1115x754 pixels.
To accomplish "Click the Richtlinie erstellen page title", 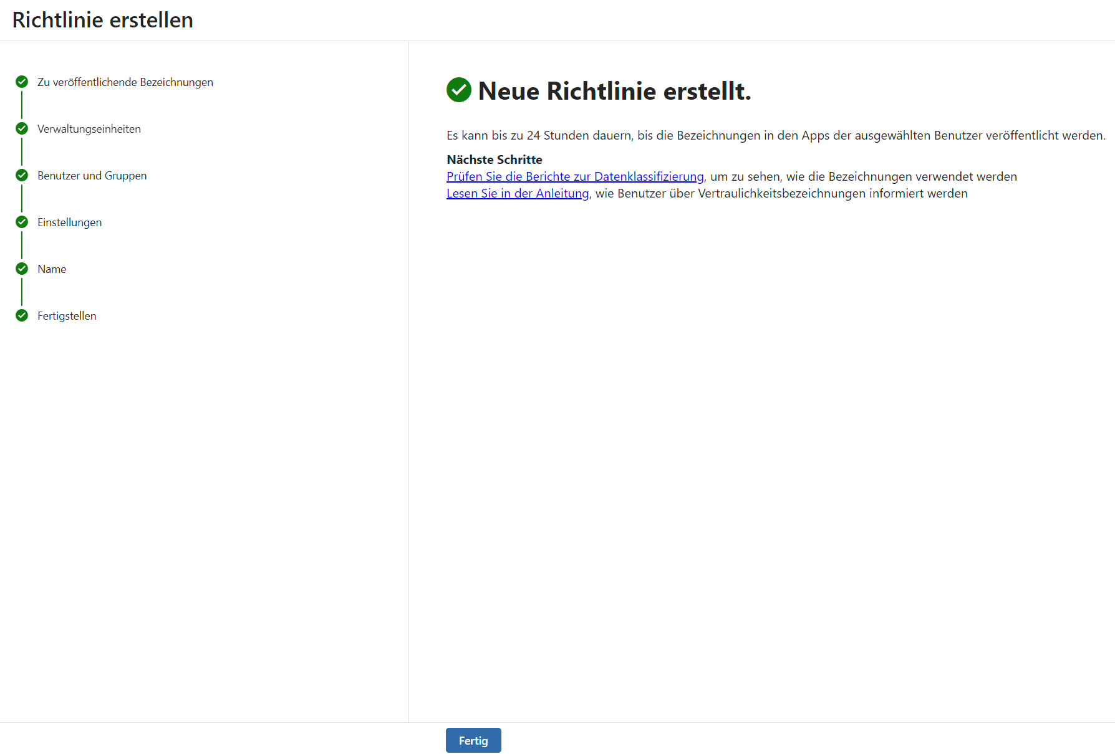I will 103,20.
